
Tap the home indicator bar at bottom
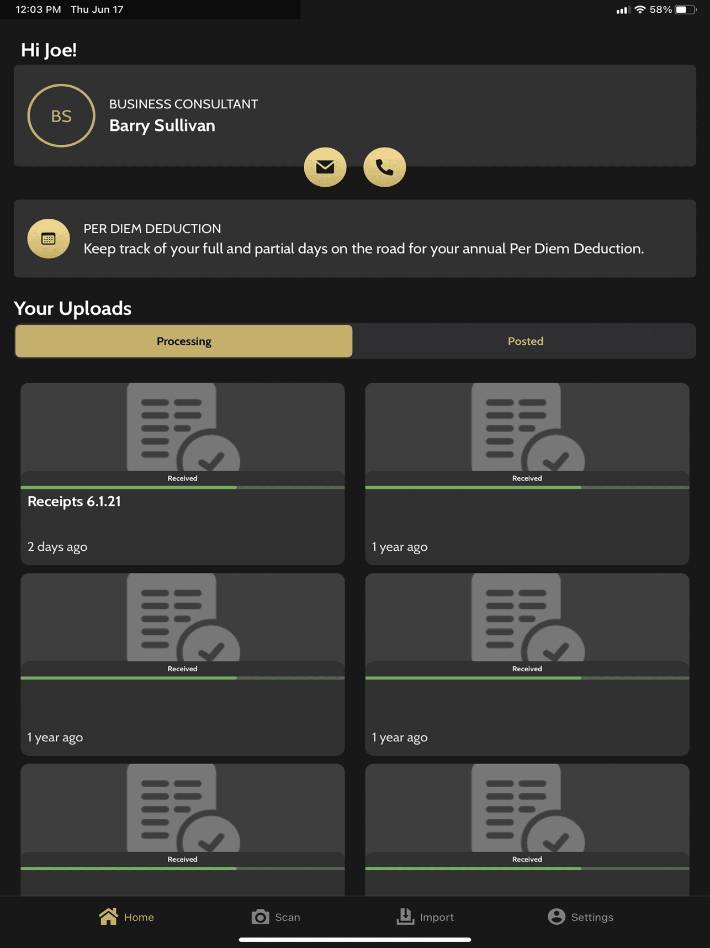355,939
